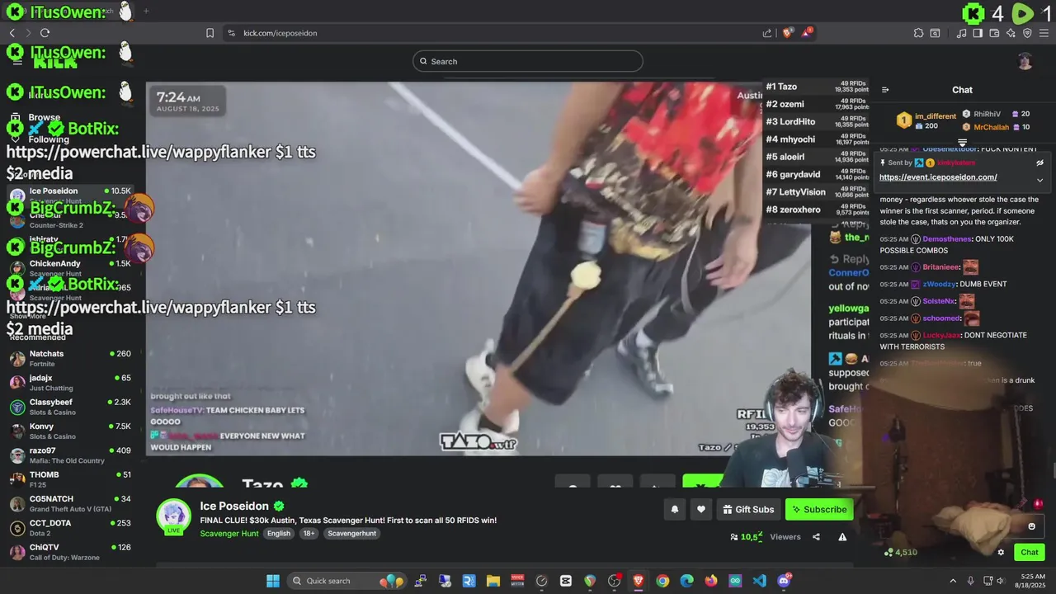Click the share icon beside Viewers
This screenshot has height=594, width=1056.
(x=816, y=537)
